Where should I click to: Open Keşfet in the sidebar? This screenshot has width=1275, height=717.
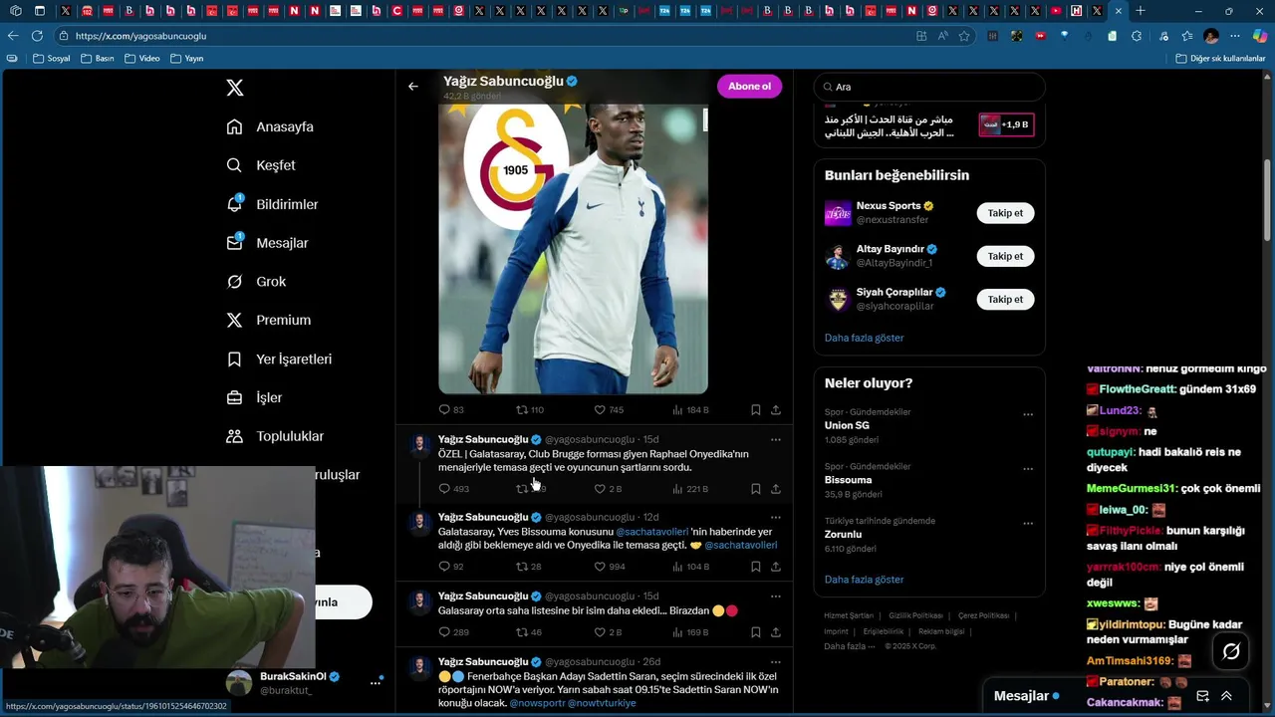point(262,165)
